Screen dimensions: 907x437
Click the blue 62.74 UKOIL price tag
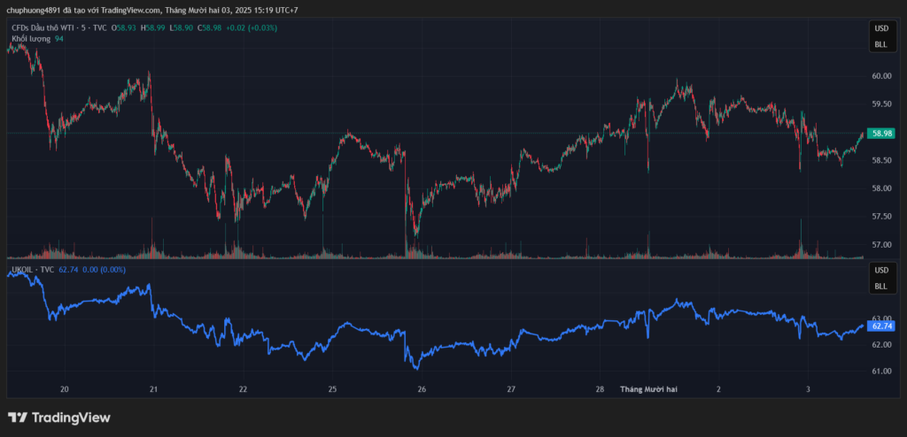(x=882, y=326)
